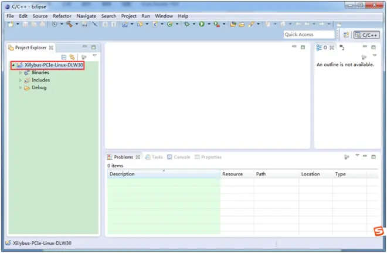This screenshot has height=253, width=387.
Task: Open the Help menu
Action: click(183, 16)
